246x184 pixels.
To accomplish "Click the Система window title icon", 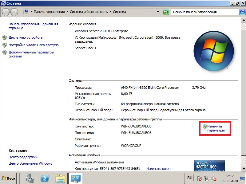I will point(3,3).
